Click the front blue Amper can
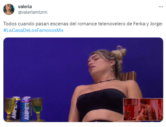The image size is (166, 127). 26,109
